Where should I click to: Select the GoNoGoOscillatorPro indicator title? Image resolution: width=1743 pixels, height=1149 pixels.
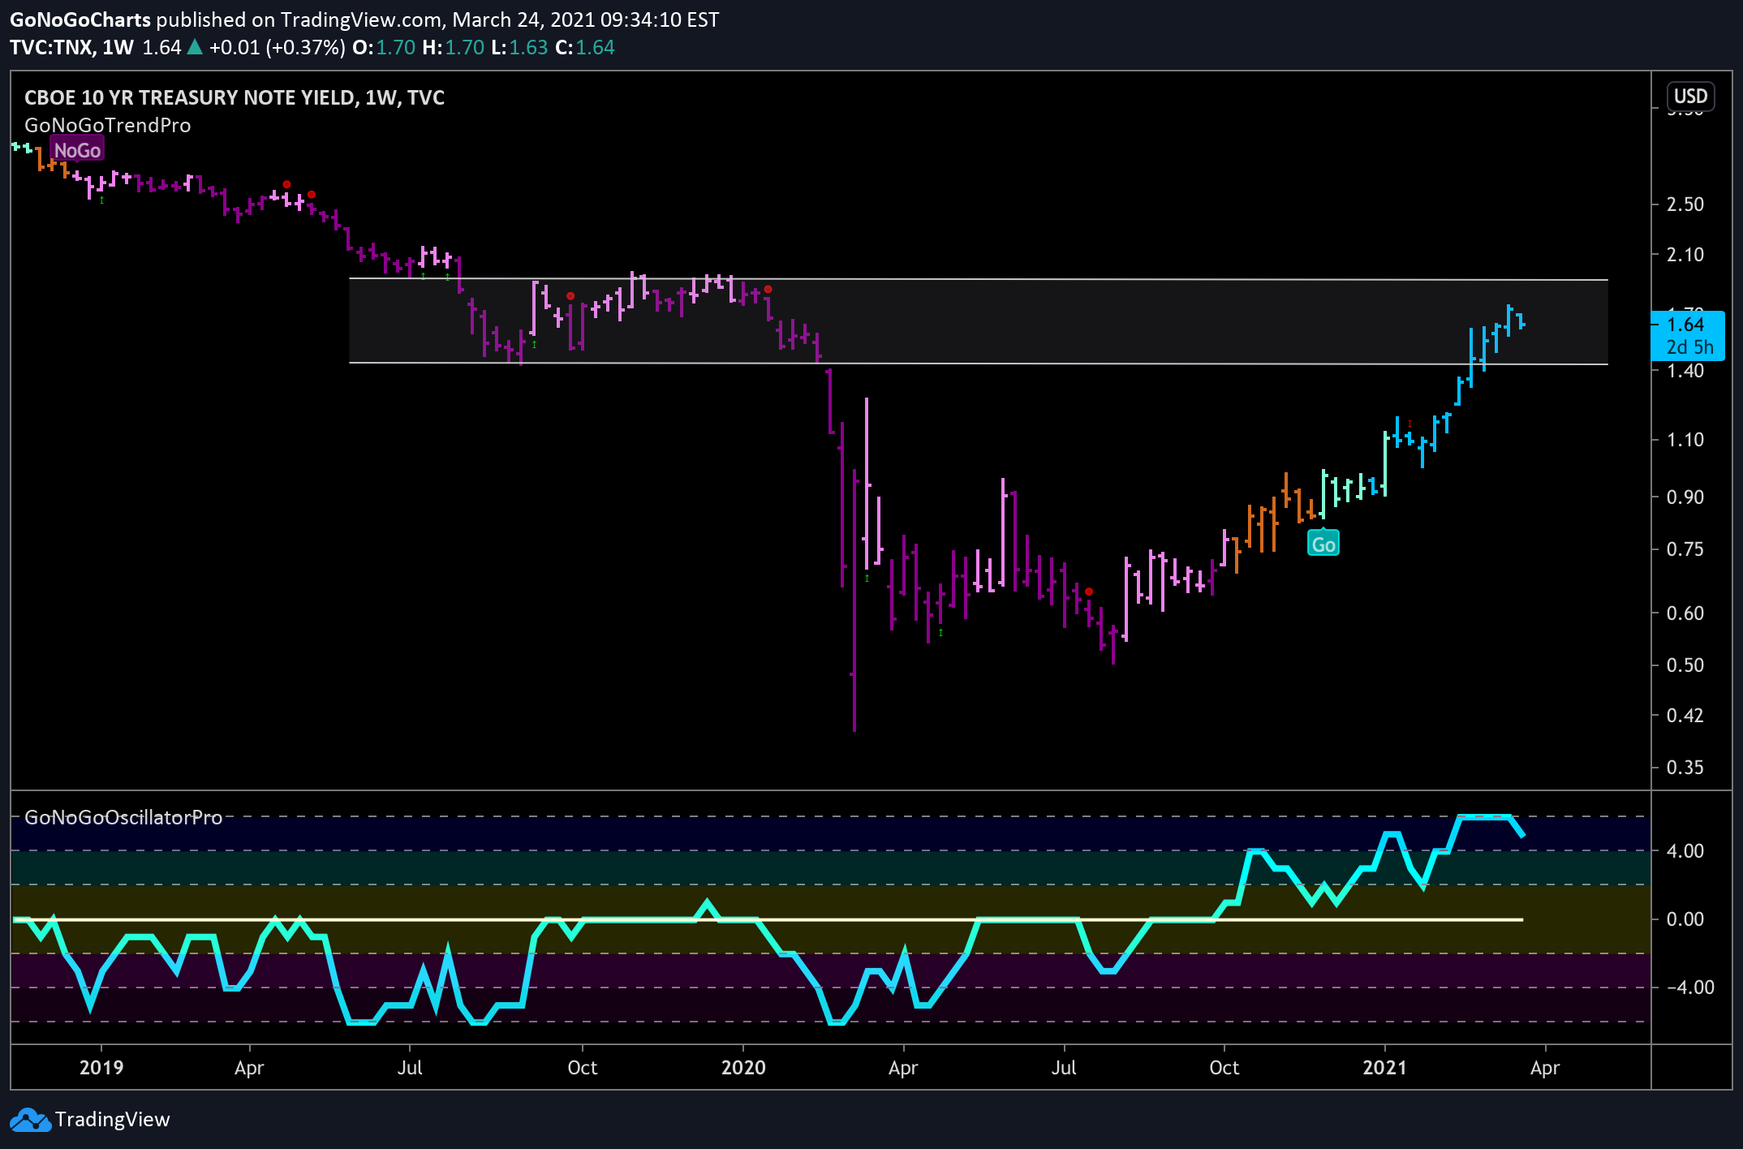coord(123,817)
